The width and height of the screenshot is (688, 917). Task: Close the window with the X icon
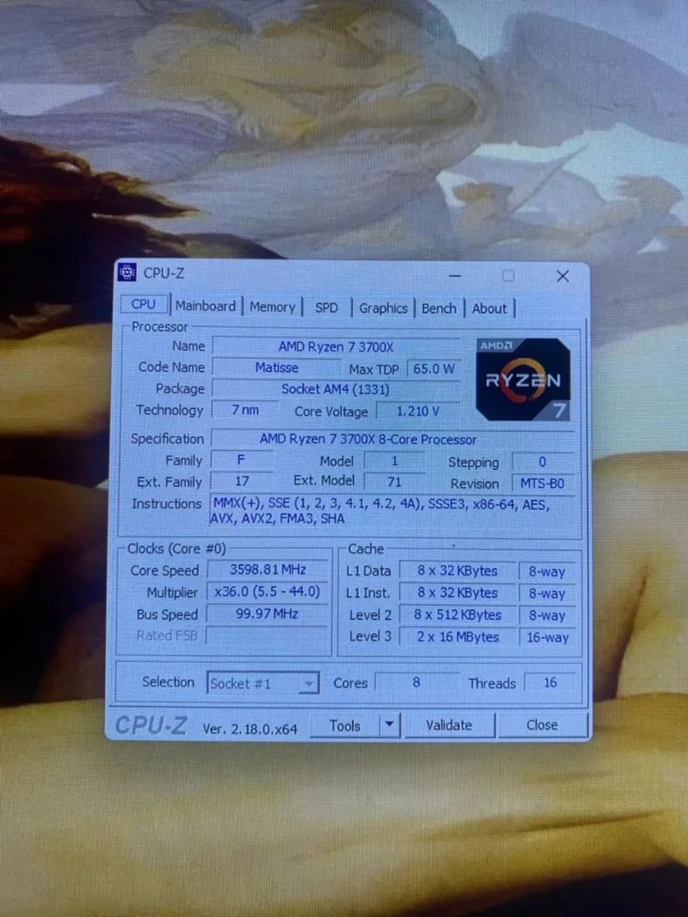(x=563, y=276)
